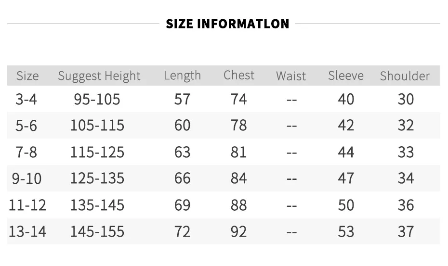Select the 13-14 size row label
The height and width of the screenshot is (266, 448).
[27, 231]
